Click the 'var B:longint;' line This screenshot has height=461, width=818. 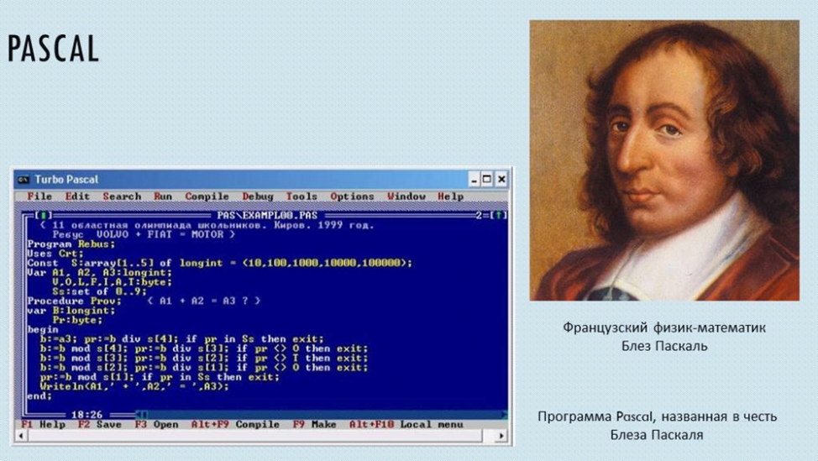click(71, 311)
